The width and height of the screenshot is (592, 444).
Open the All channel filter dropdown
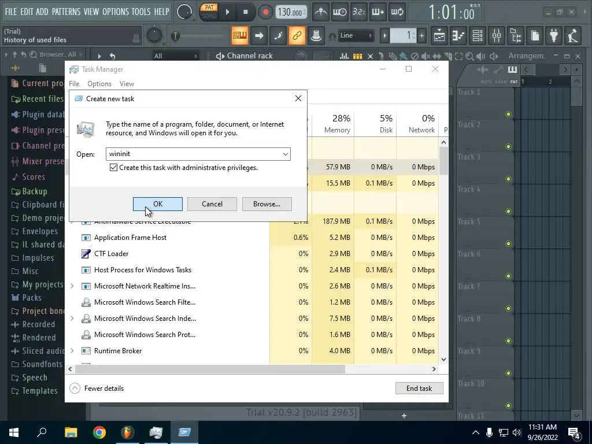[176, 56]
